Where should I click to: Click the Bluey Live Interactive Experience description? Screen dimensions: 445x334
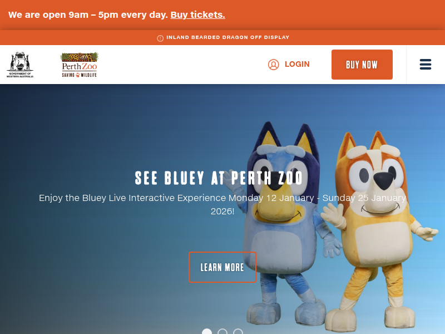click(222, 204)
